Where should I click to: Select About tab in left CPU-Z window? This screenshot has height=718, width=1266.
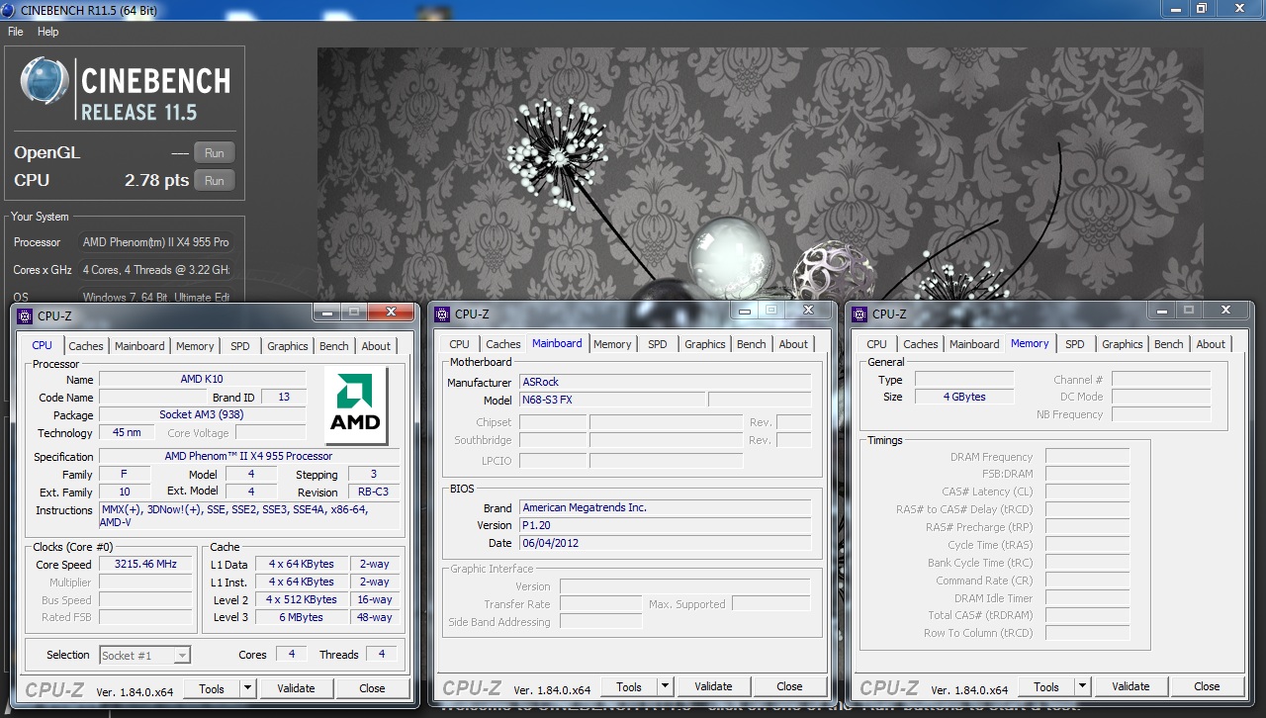pyautogui.click(x=376, y=346)
